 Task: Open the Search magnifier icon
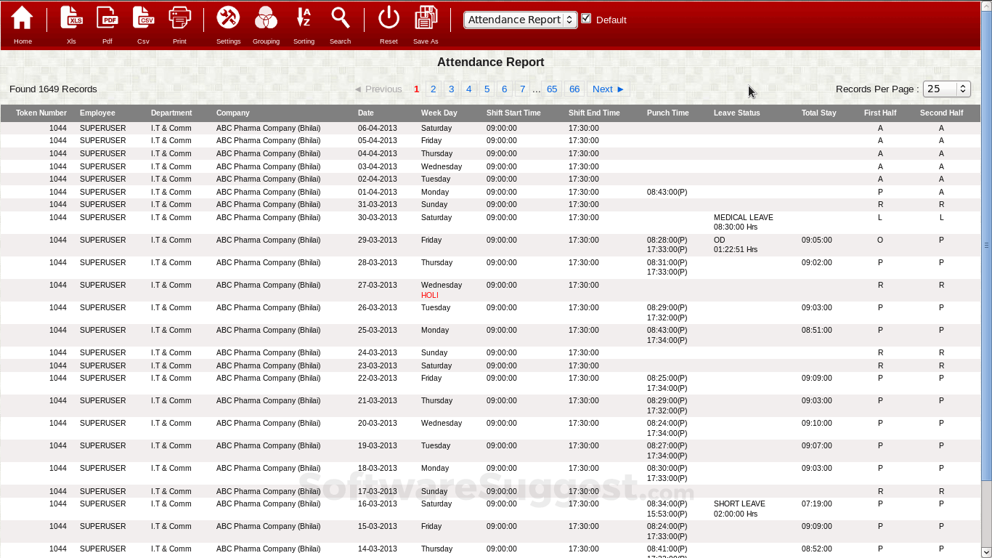(x=340, y=18)
